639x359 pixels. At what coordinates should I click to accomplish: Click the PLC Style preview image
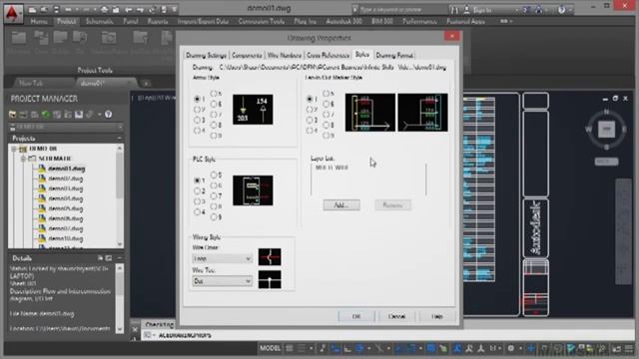253,190
